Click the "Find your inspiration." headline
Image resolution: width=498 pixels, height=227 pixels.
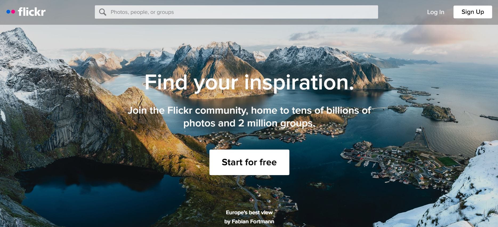coord(249,82)
